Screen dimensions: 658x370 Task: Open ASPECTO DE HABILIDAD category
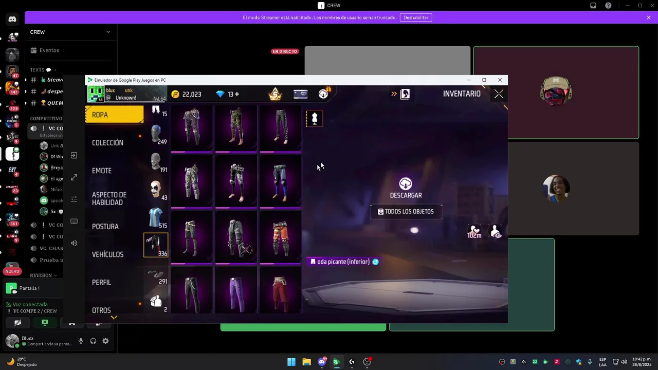pos(109,198)
